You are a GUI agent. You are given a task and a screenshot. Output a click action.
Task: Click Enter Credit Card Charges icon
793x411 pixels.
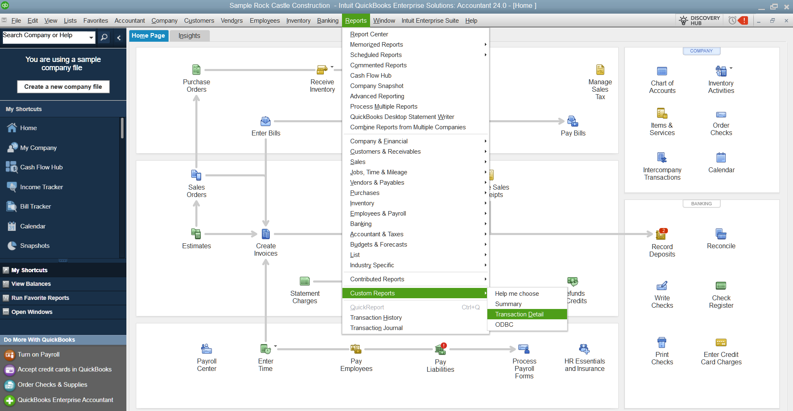[x=721, y=342]
